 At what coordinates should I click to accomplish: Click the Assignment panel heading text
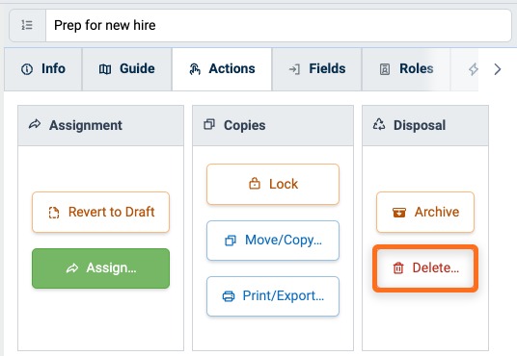click(86, 125)
